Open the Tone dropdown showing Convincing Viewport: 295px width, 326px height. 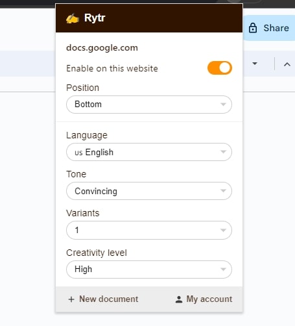(x=149, y=191)
